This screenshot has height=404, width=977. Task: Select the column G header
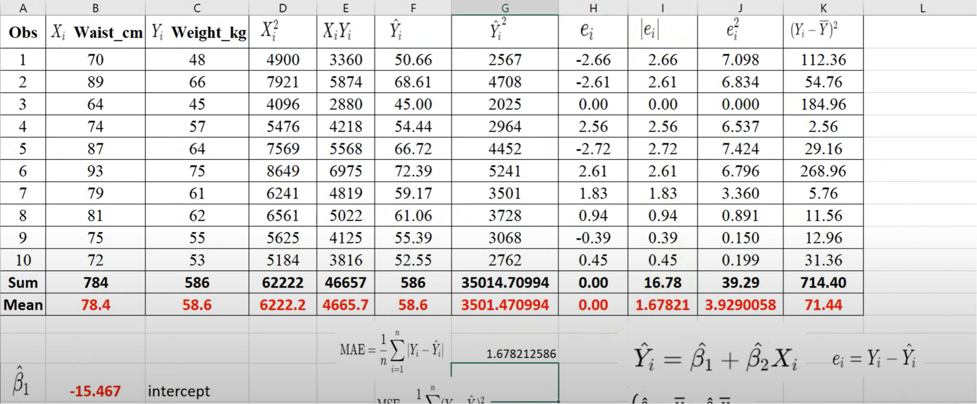pos(505,8)
